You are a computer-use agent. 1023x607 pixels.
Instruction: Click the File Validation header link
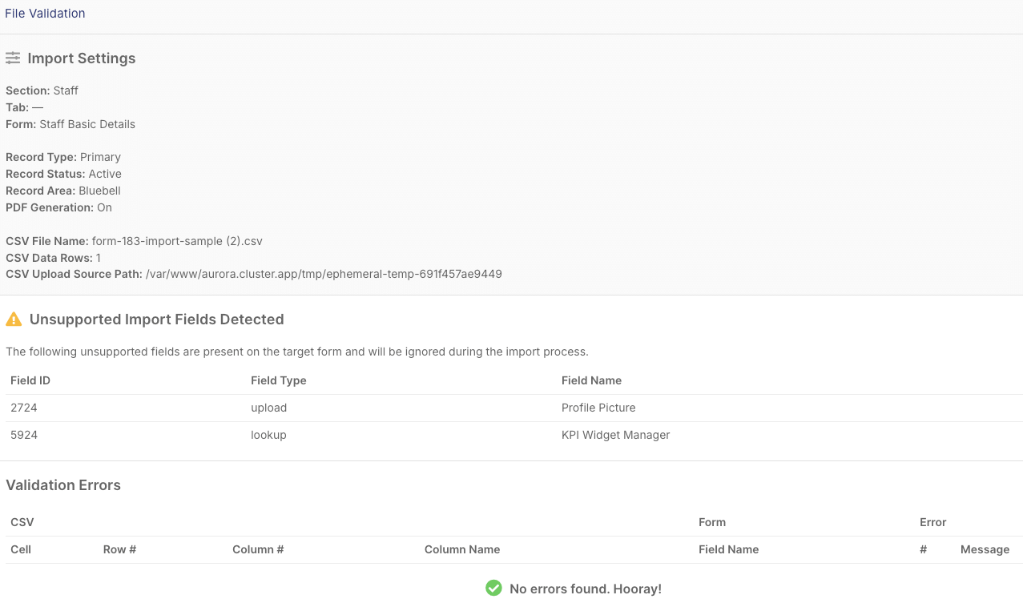(45, 14)
